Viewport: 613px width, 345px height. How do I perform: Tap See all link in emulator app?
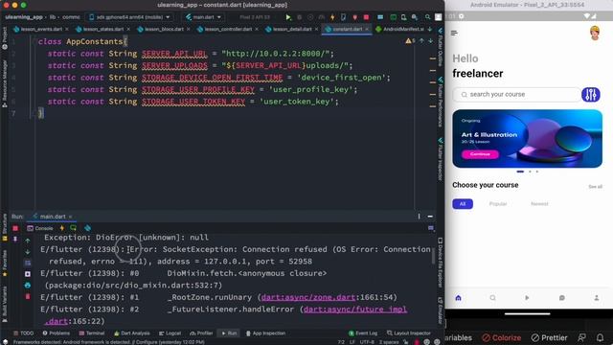point(595,187)
